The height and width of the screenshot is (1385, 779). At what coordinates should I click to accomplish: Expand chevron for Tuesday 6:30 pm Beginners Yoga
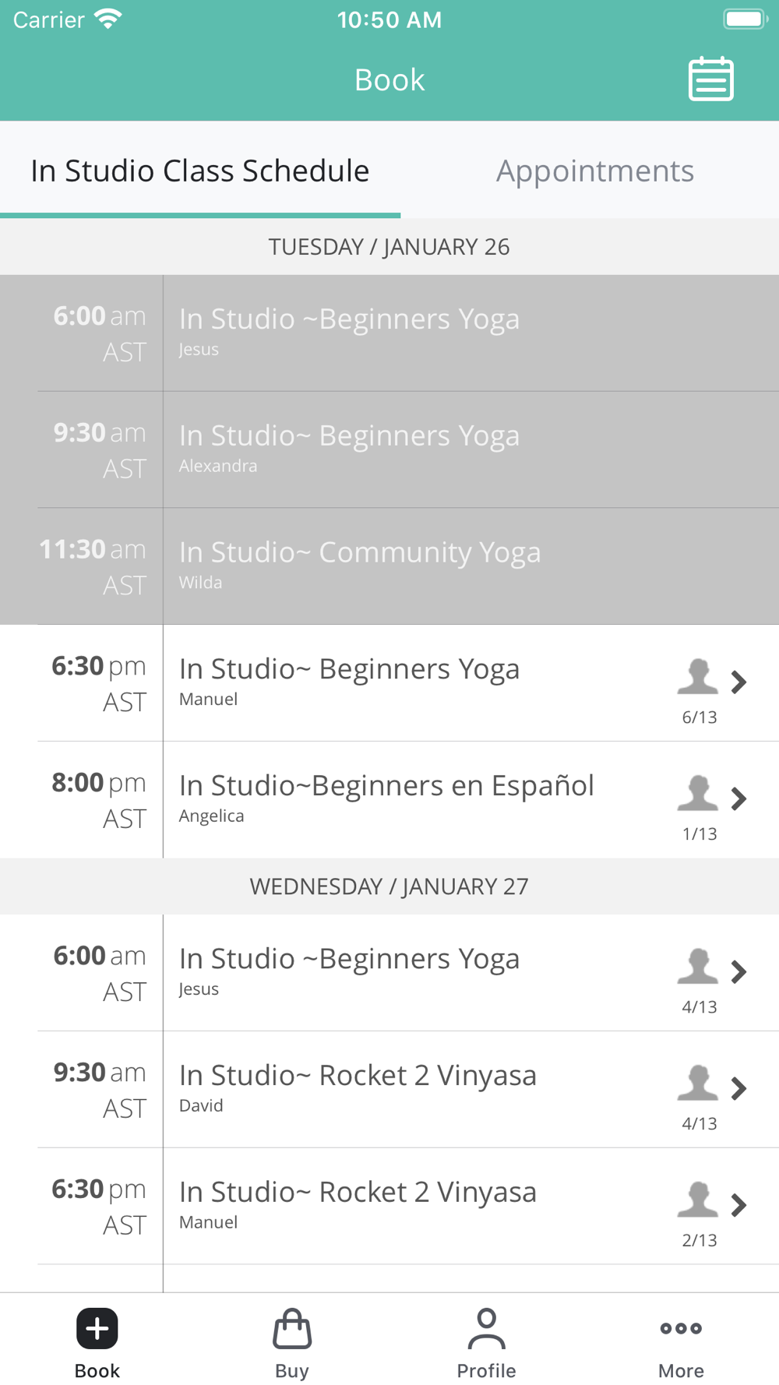coord(738,682)
